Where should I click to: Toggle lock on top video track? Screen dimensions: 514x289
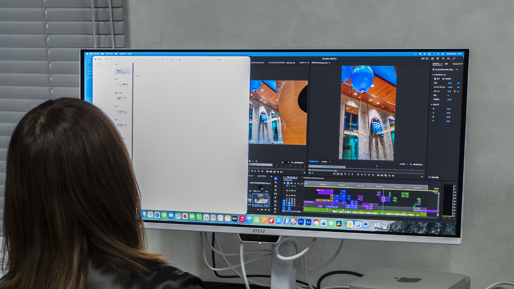coord(287,190)
